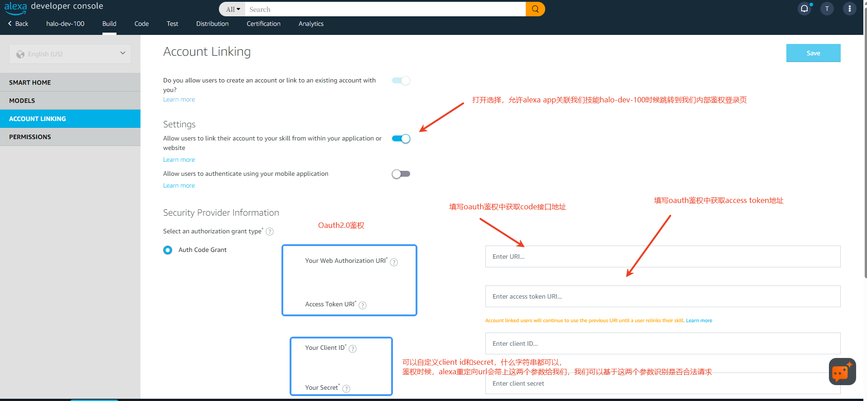Click the halo-dev-100 skill name
The width and height of the screenshot is (867, 401).
[x=65, y=24]
